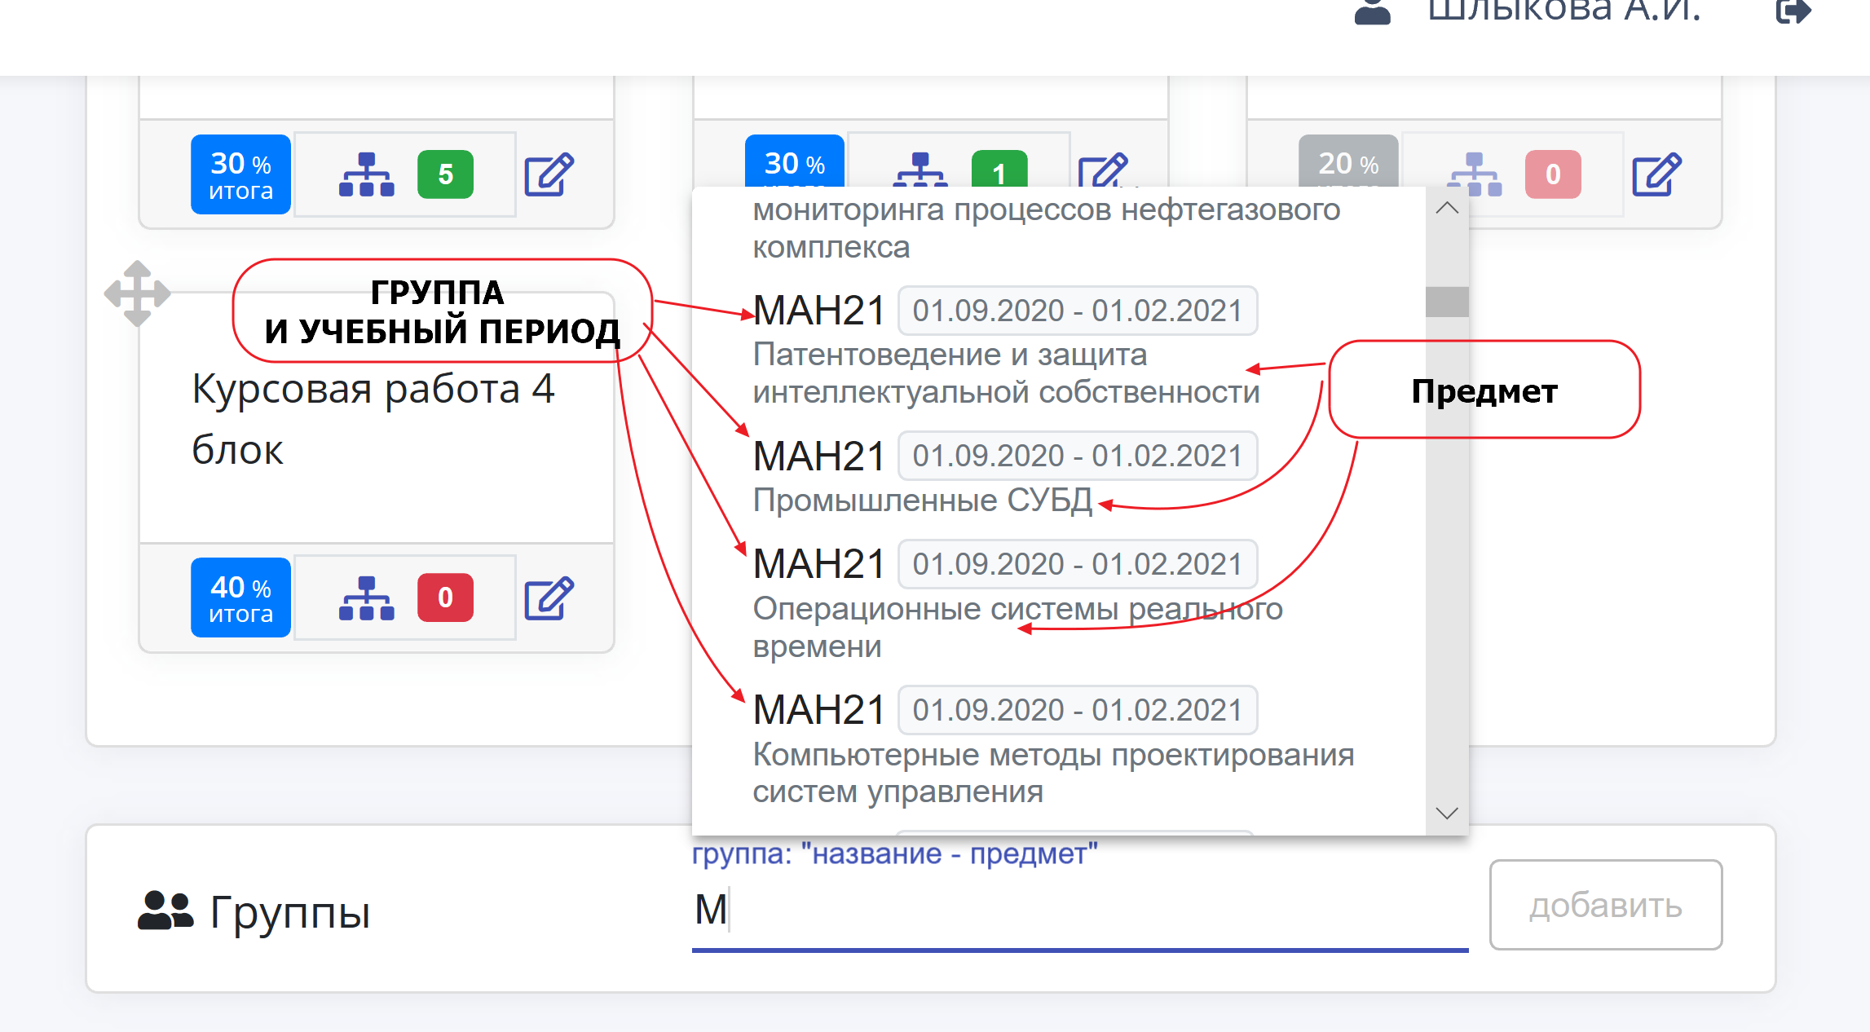Edit the Курсовая работа 4 блок card
Image resolution: width=1870 pixels, height=1032 pixels.
click(x=549, y=598)
